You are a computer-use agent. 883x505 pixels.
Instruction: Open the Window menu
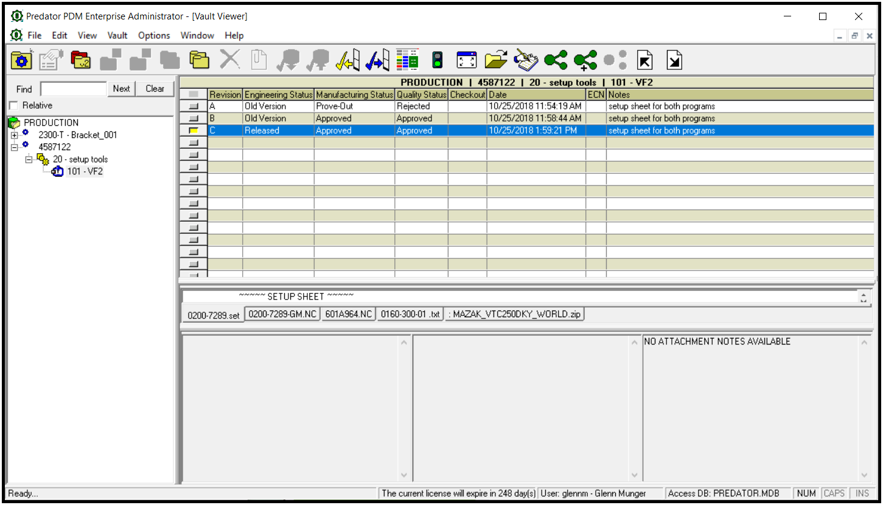click(x=197, y=35)
